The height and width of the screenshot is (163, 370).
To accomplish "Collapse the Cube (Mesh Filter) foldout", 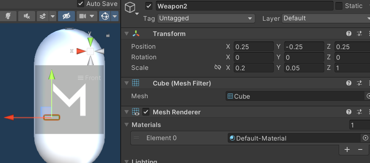I will pos(127,83).
